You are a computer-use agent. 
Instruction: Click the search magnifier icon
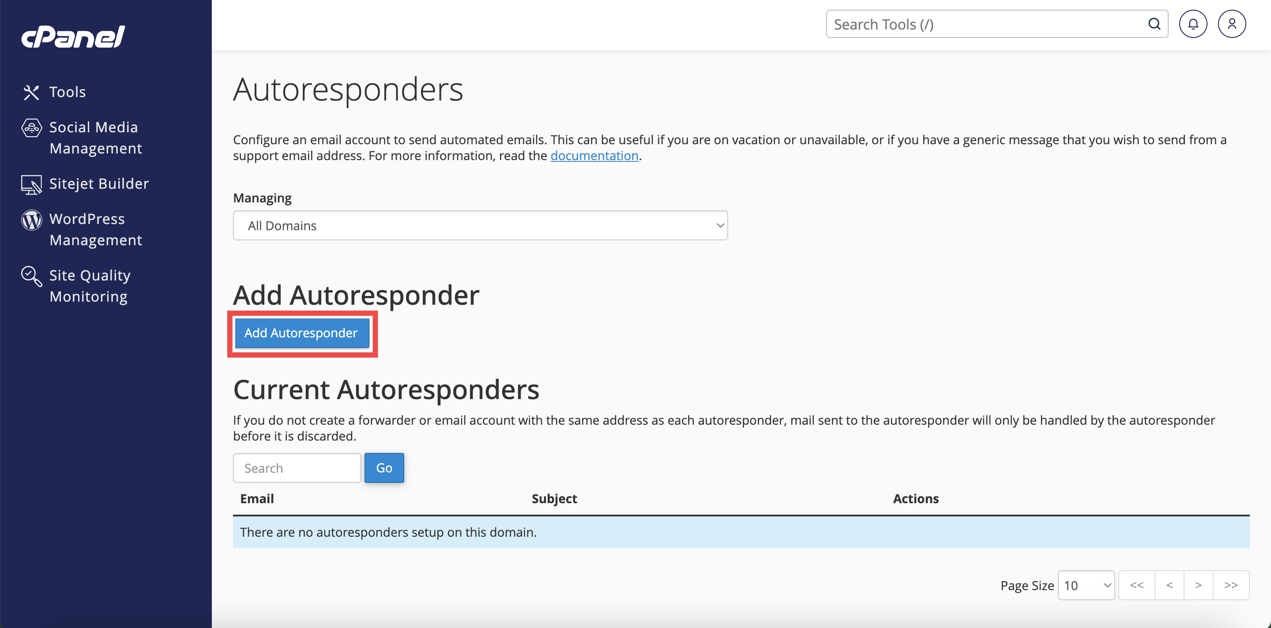(1154, 24)
